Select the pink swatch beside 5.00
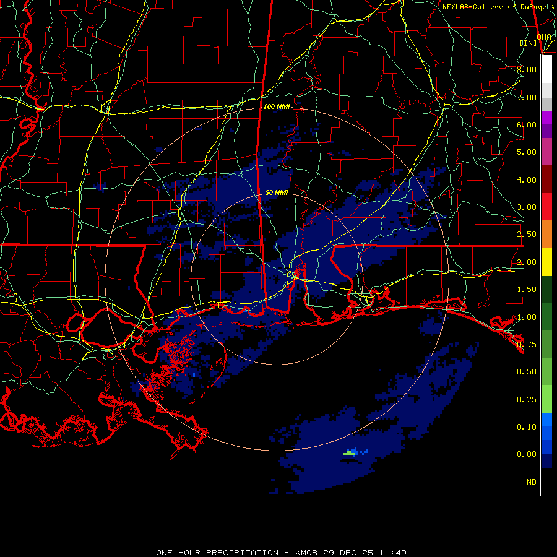The image size is (557, 557). click(x=546, y=152)
